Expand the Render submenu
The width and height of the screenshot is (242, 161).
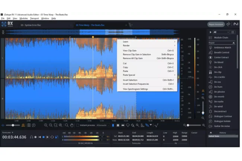147,46
